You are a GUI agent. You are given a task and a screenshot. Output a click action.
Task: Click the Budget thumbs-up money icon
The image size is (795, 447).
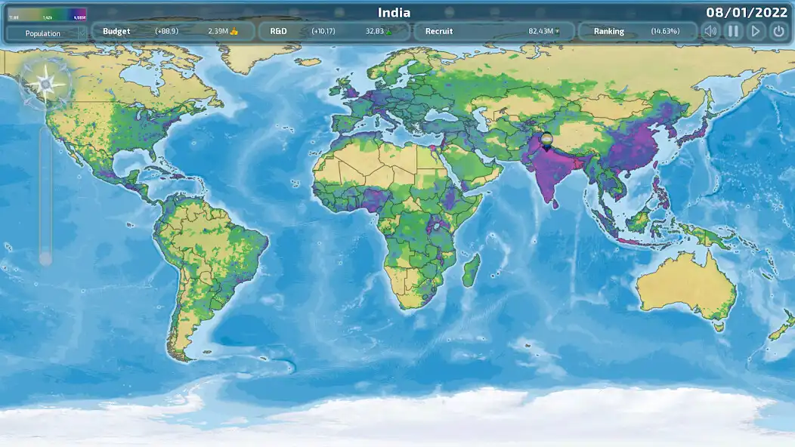(234, 32)
